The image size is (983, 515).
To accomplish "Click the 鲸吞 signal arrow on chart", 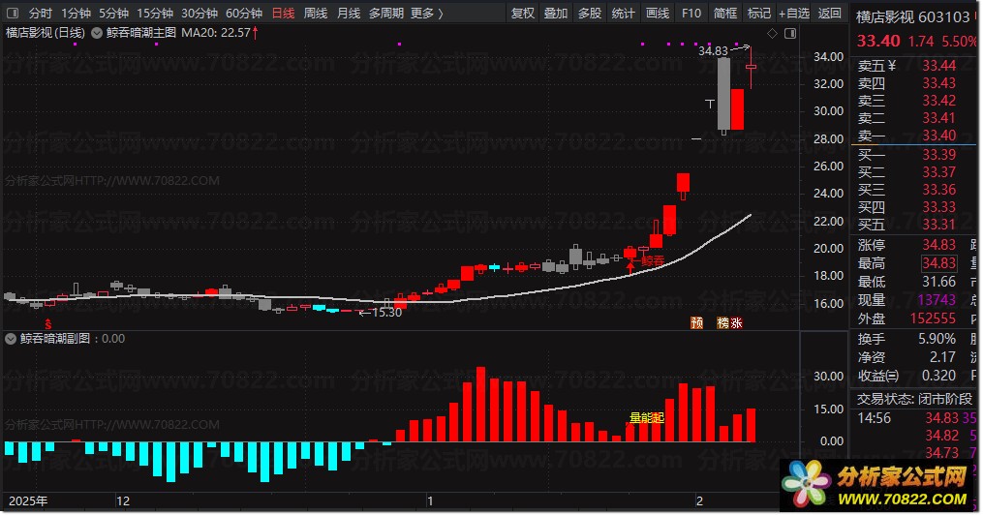I will [x=630, y=267].
